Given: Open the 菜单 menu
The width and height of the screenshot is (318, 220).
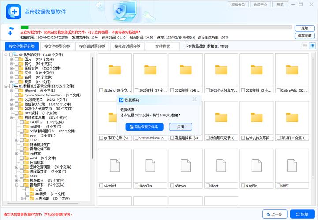Looking at the screenshot, I should coord(280,4).
